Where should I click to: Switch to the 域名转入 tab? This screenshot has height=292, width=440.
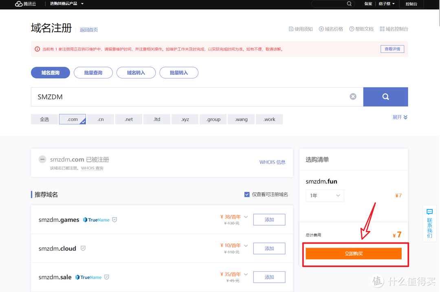tap(136, 72)
